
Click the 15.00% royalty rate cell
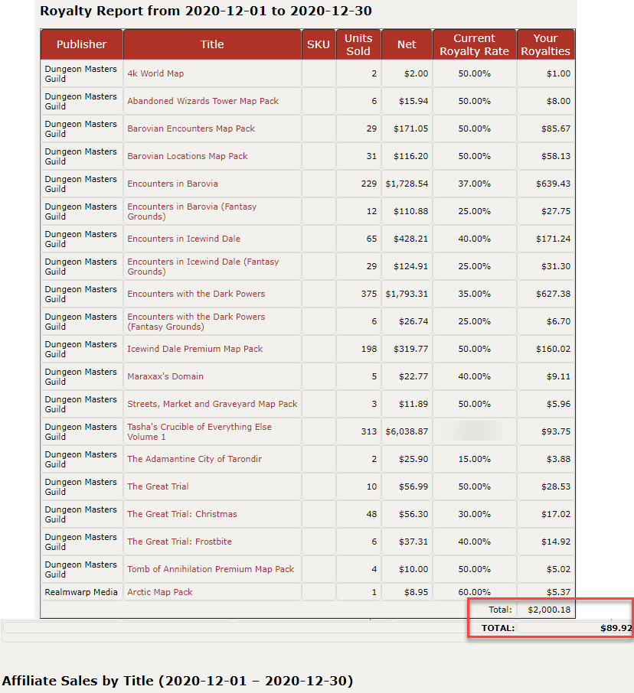[x=474, y=459]
